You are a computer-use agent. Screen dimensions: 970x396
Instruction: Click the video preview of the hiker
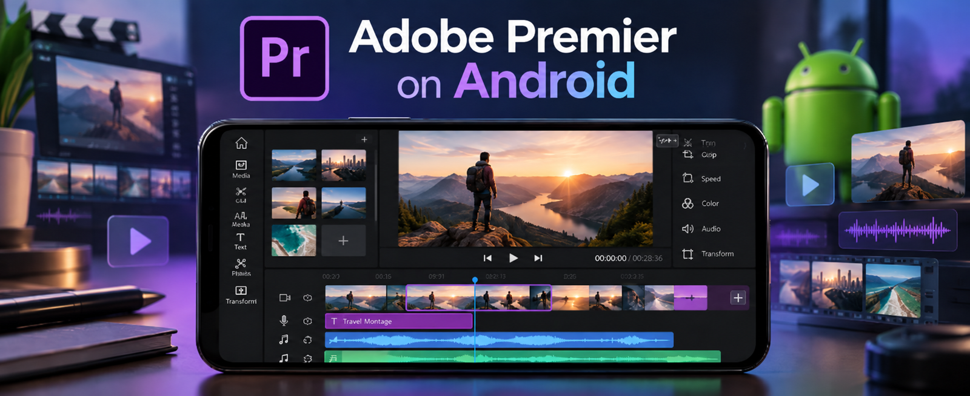(525, 189)
